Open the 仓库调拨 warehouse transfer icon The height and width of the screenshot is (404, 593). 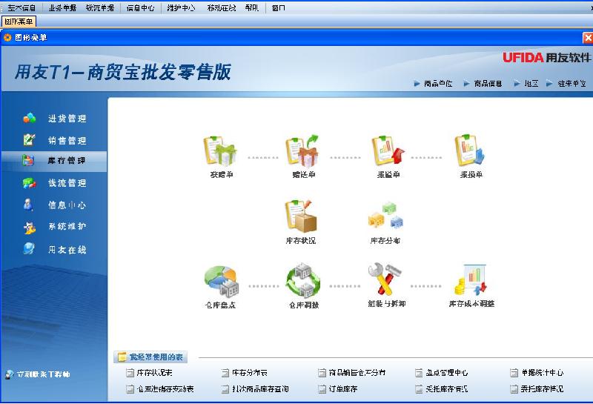click(x=303, y=281)
